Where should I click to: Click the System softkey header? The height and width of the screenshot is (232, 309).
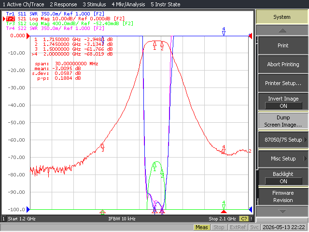[x=282, y=17]
